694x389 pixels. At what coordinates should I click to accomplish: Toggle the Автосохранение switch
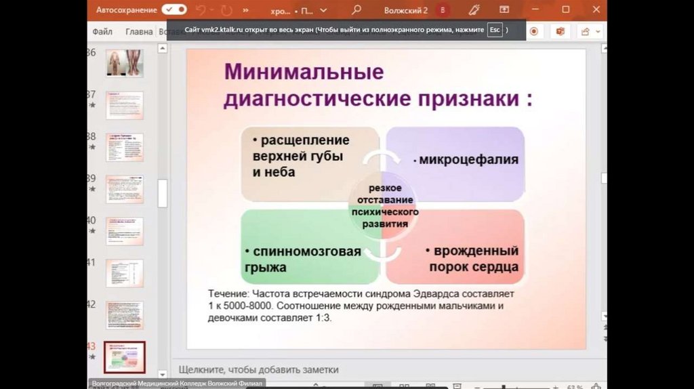tap(174, 10)
